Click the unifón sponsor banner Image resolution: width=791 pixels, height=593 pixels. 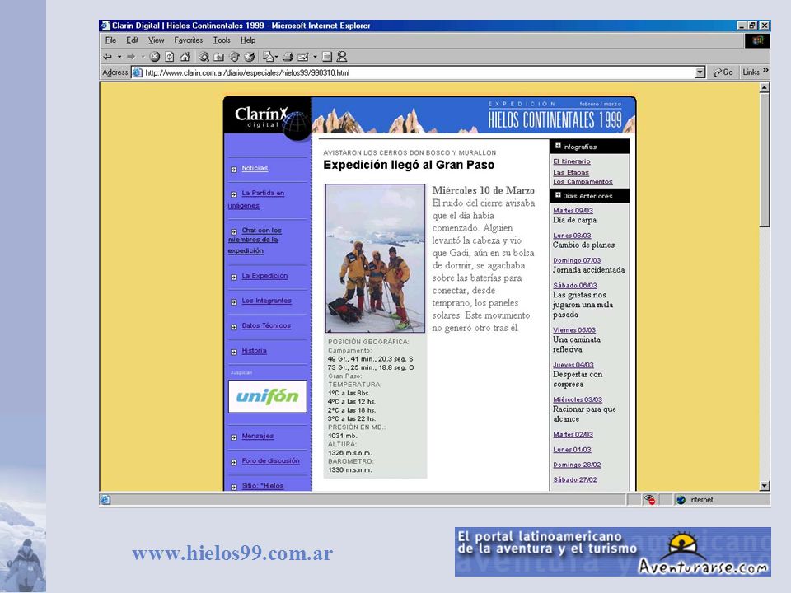[x=267, y=396]
